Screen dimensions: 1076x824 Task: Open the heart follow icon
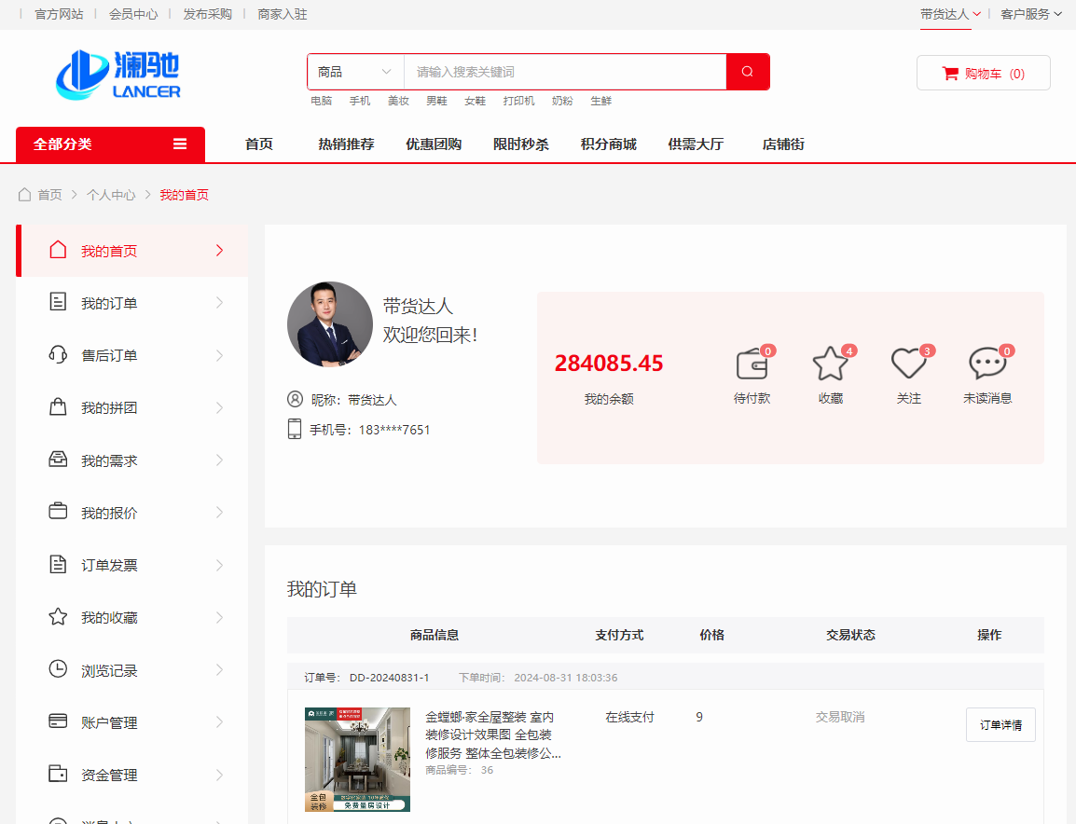pos(908,364)
